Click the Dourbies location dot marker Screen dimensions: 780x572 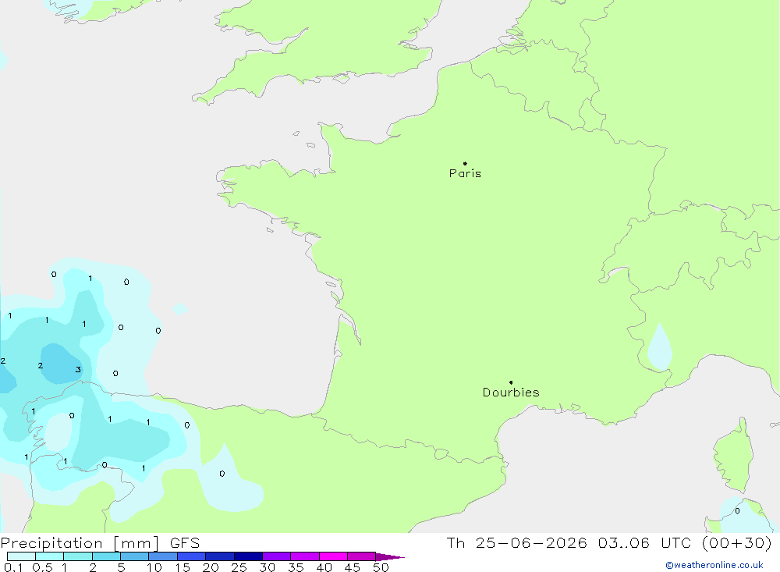coord(511,382)
